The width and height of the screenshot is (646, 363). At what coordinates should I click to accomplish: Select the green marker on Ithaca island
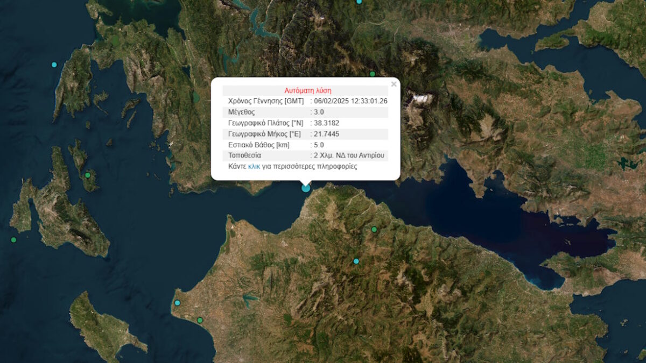coord(87,175)
